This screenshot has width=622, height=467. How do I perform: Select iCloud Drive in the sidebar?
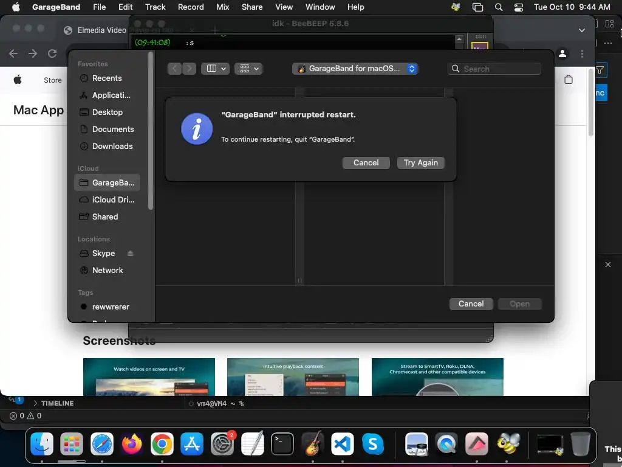pos(107,199)
